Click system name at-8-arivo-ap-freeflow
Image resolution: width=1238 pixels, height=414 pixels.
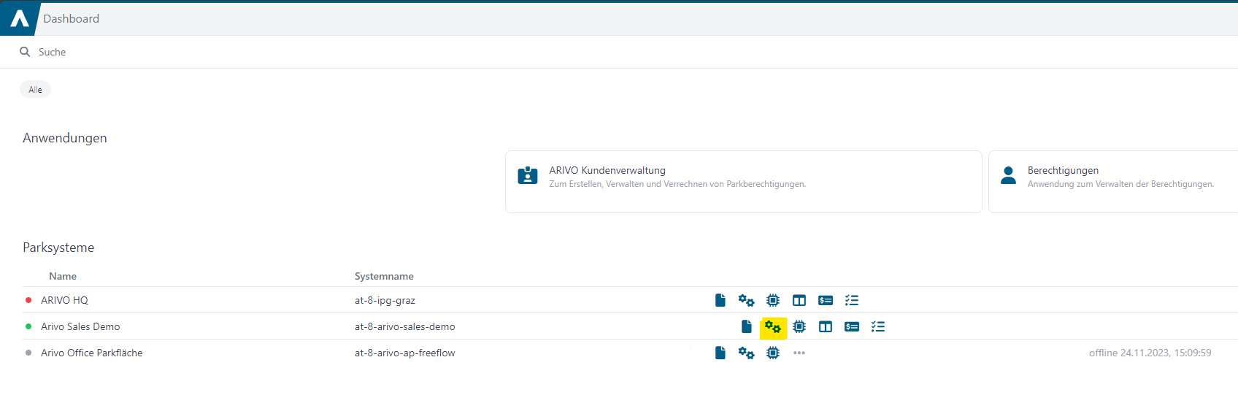point(405,353)
